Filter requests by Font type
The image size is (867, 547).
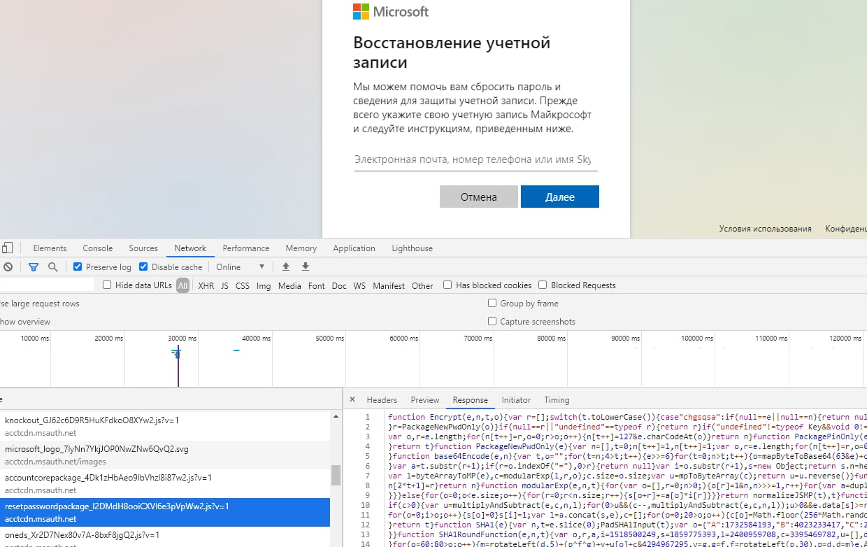(x=317, y=285)
